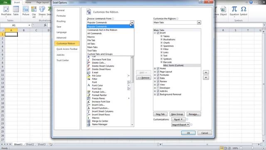Click the Remove button
The height and width of the screenshot is (150, 266).
coord(143,78)
